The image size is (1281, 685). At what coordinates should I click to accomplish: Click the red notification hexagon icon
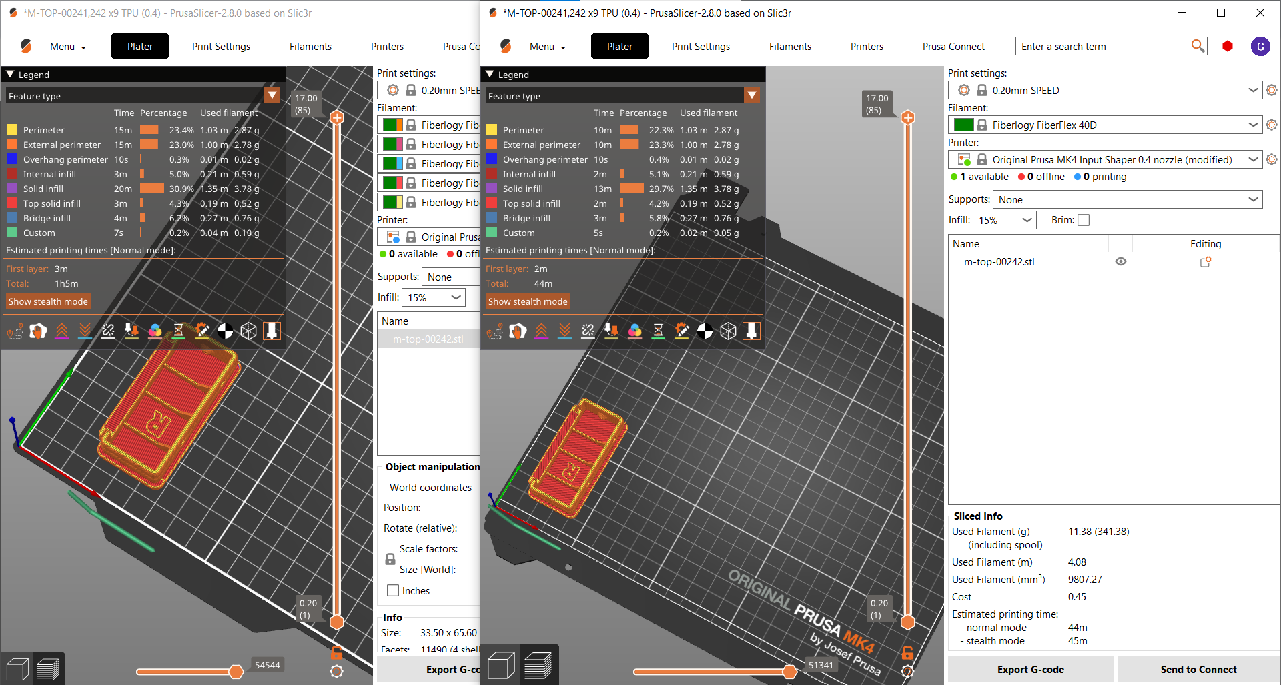(1228, 46)
